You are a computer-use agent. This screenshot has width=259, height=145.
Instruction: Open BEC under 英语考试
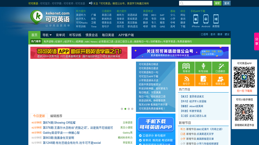(153, 15)
